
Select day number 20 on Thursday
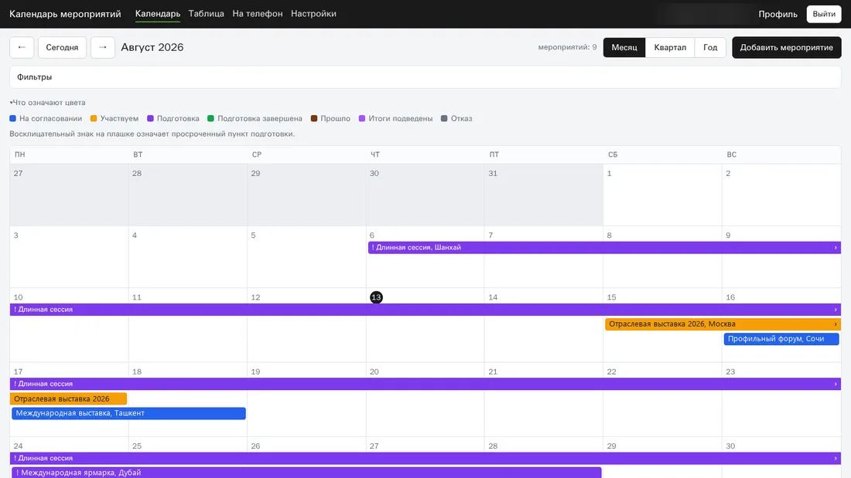pyautogui.click(x=374, y=371)
